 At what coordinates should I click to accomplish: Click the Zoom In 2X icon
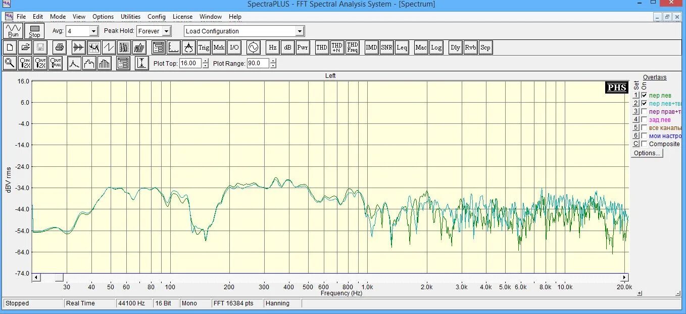click(25, 63)
